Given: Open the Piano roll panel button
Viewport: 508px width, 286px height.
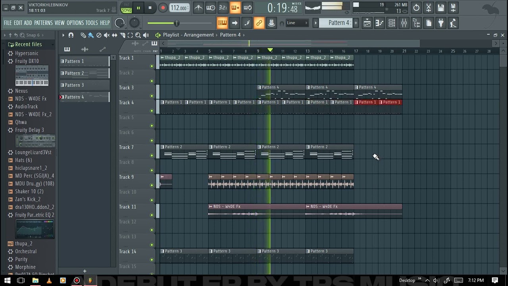Looking at the screenshot, I should pyautogui.click(x=379, y=23).
